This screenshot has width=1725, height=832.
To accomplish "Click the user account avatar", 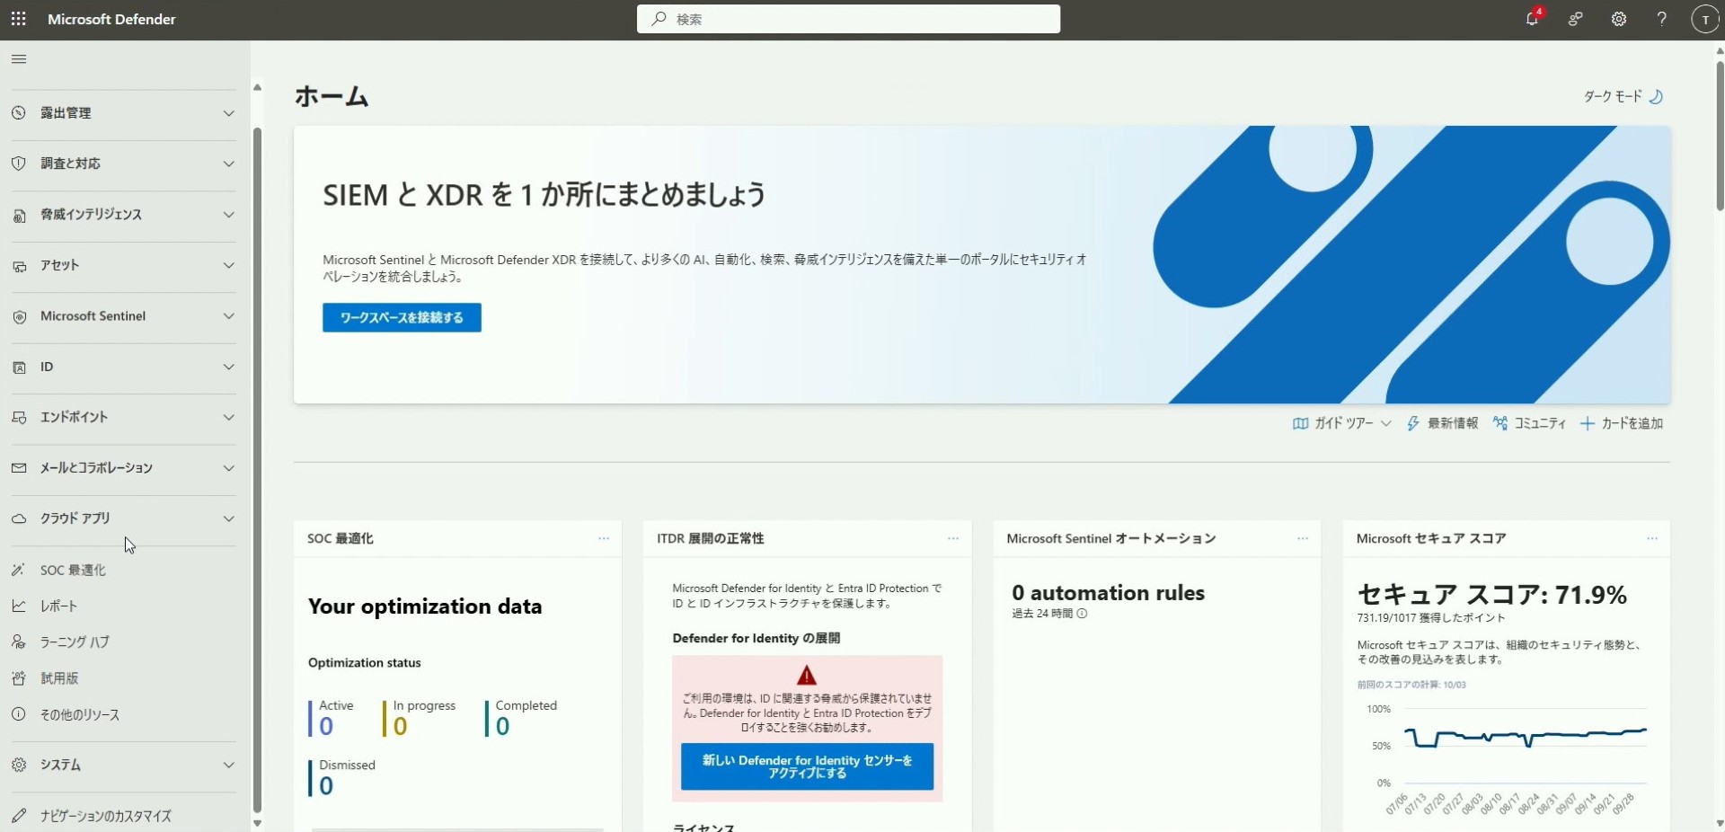I will [x=1704, y=19].
